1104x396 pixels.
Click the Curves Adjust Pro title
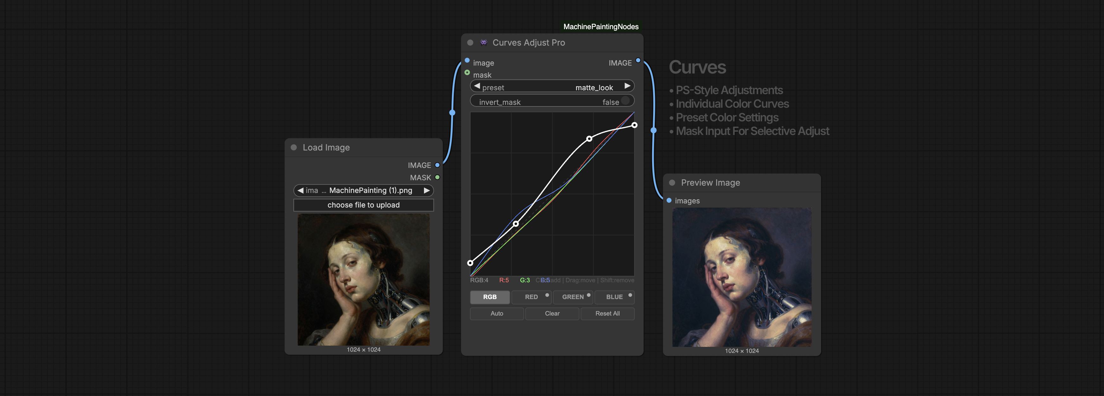pyautogui.click(x=529, y=42)
